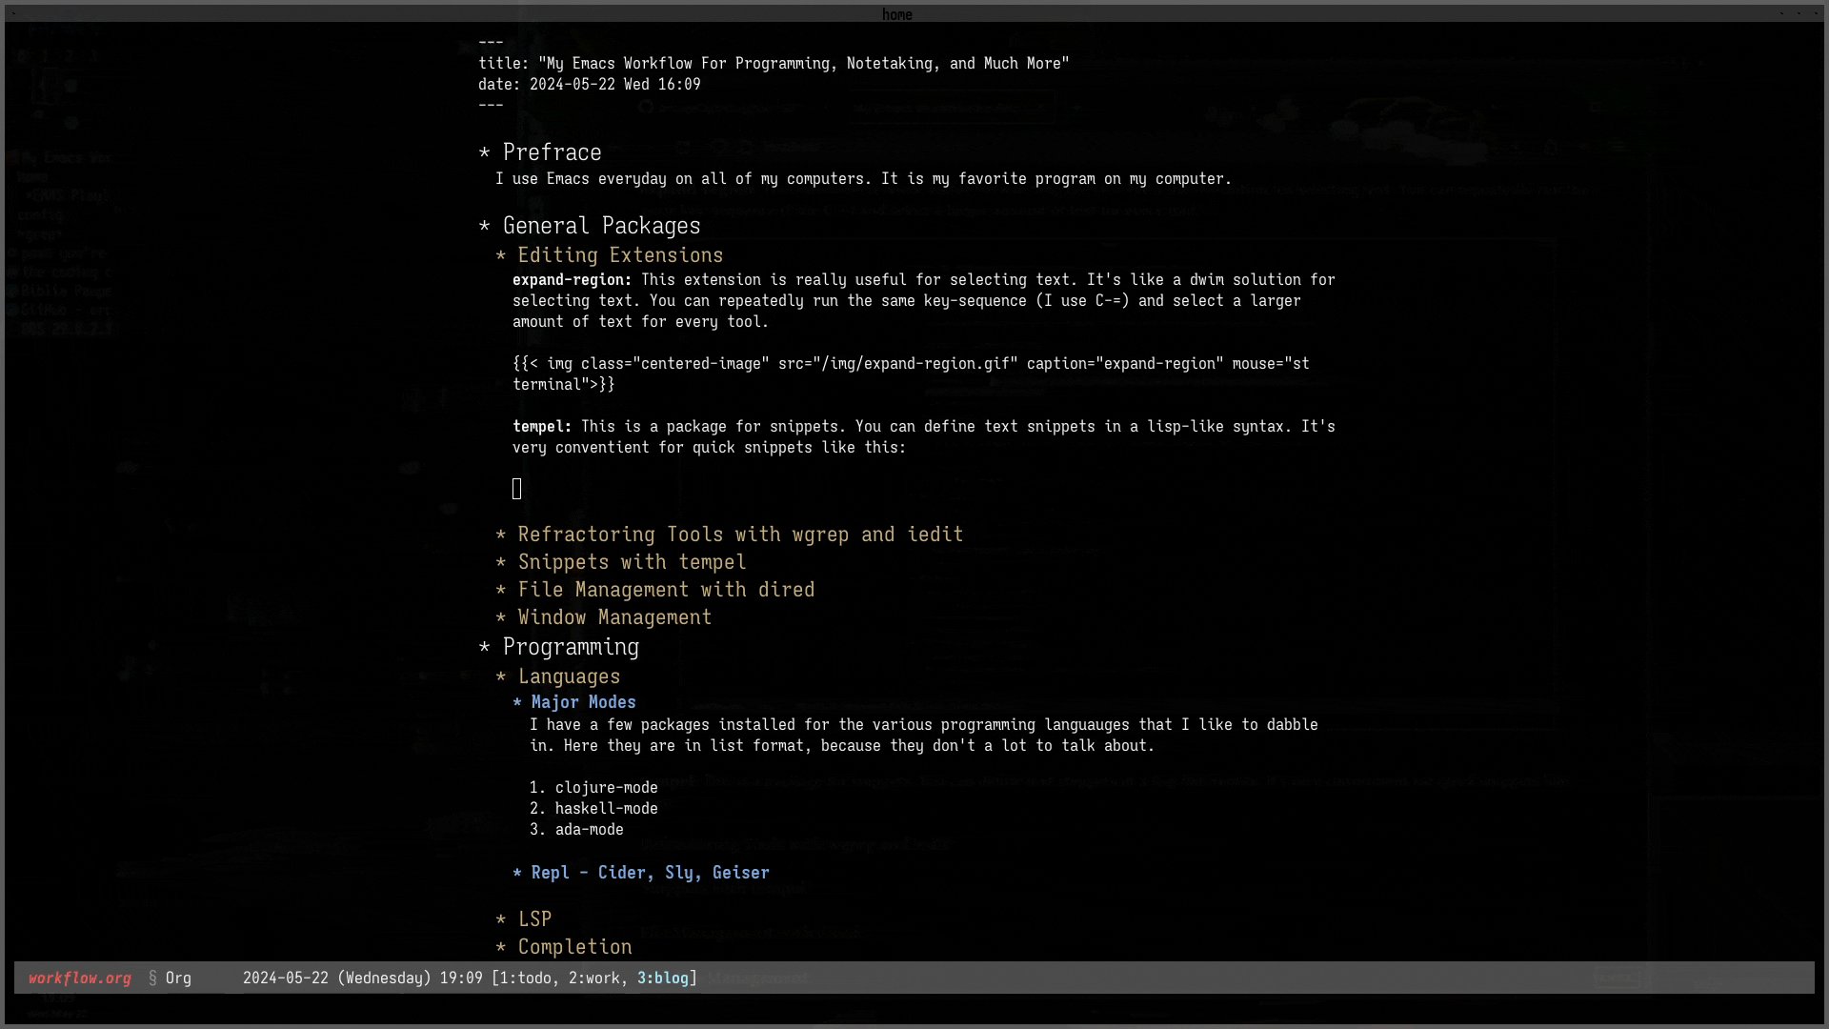Select the LSP heading text

[535, 919]
